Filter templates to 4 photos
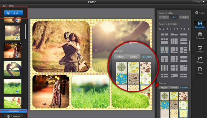 coord(171,29)
